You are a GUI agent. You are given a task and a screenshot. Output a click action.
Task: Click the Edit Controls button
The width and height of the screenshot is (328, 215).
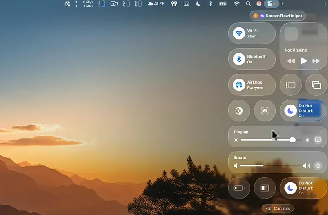pyautogui.click(x=277, y=209)
